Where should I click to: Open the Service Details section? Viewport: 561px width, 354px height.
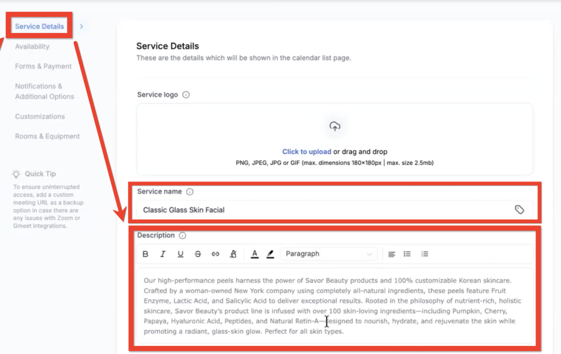click(x=39, y=26)
